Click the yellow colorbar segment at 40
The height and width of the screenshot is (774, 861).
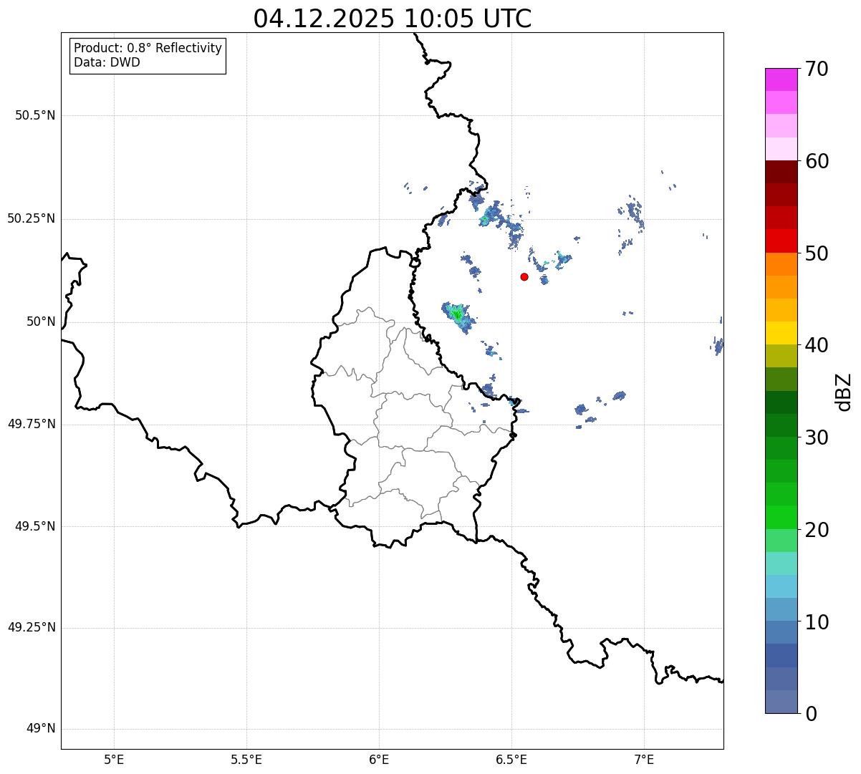[x=781, y=333]
